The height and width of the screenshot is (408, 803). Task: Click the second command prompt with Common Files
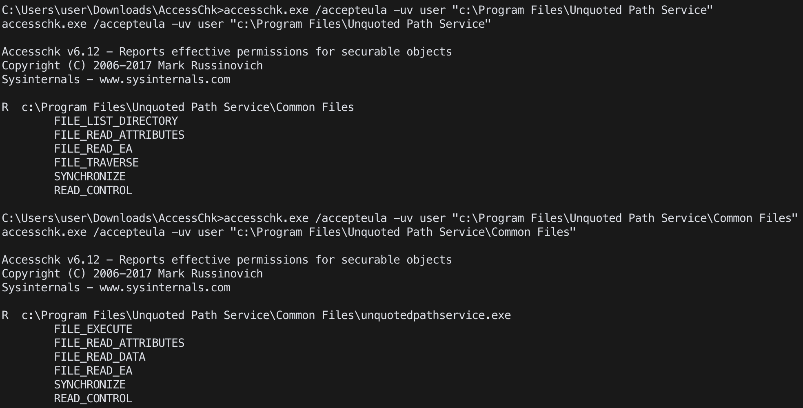click(400, 218)
